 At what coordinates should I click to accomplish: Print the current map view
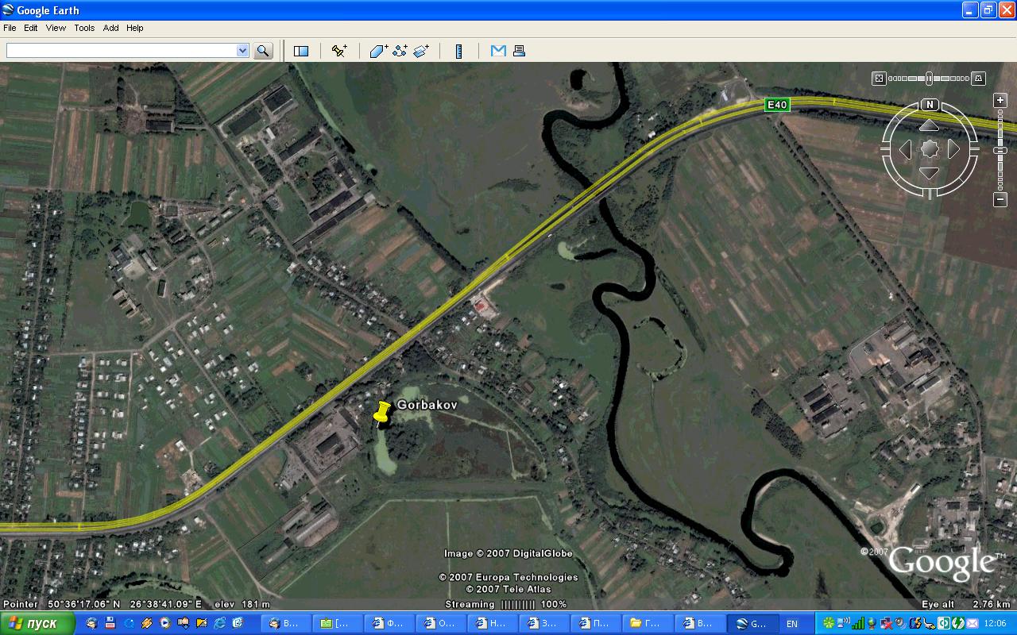519,51
